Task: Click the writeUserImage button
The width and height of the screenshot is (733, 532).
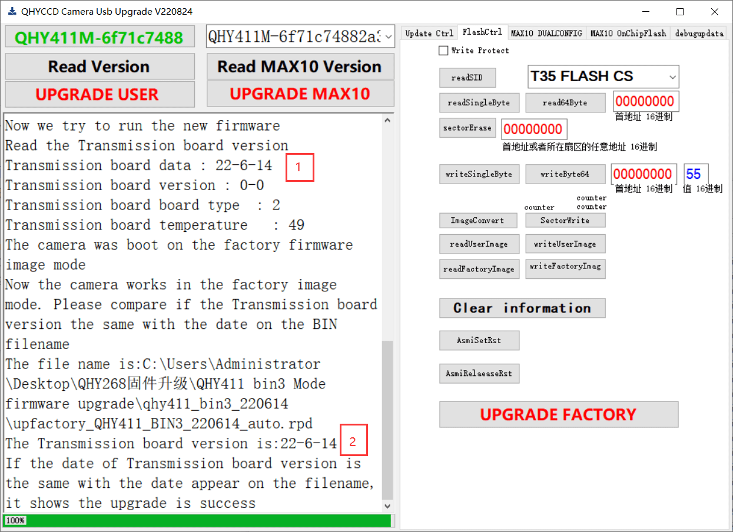Action: point(565,244)
